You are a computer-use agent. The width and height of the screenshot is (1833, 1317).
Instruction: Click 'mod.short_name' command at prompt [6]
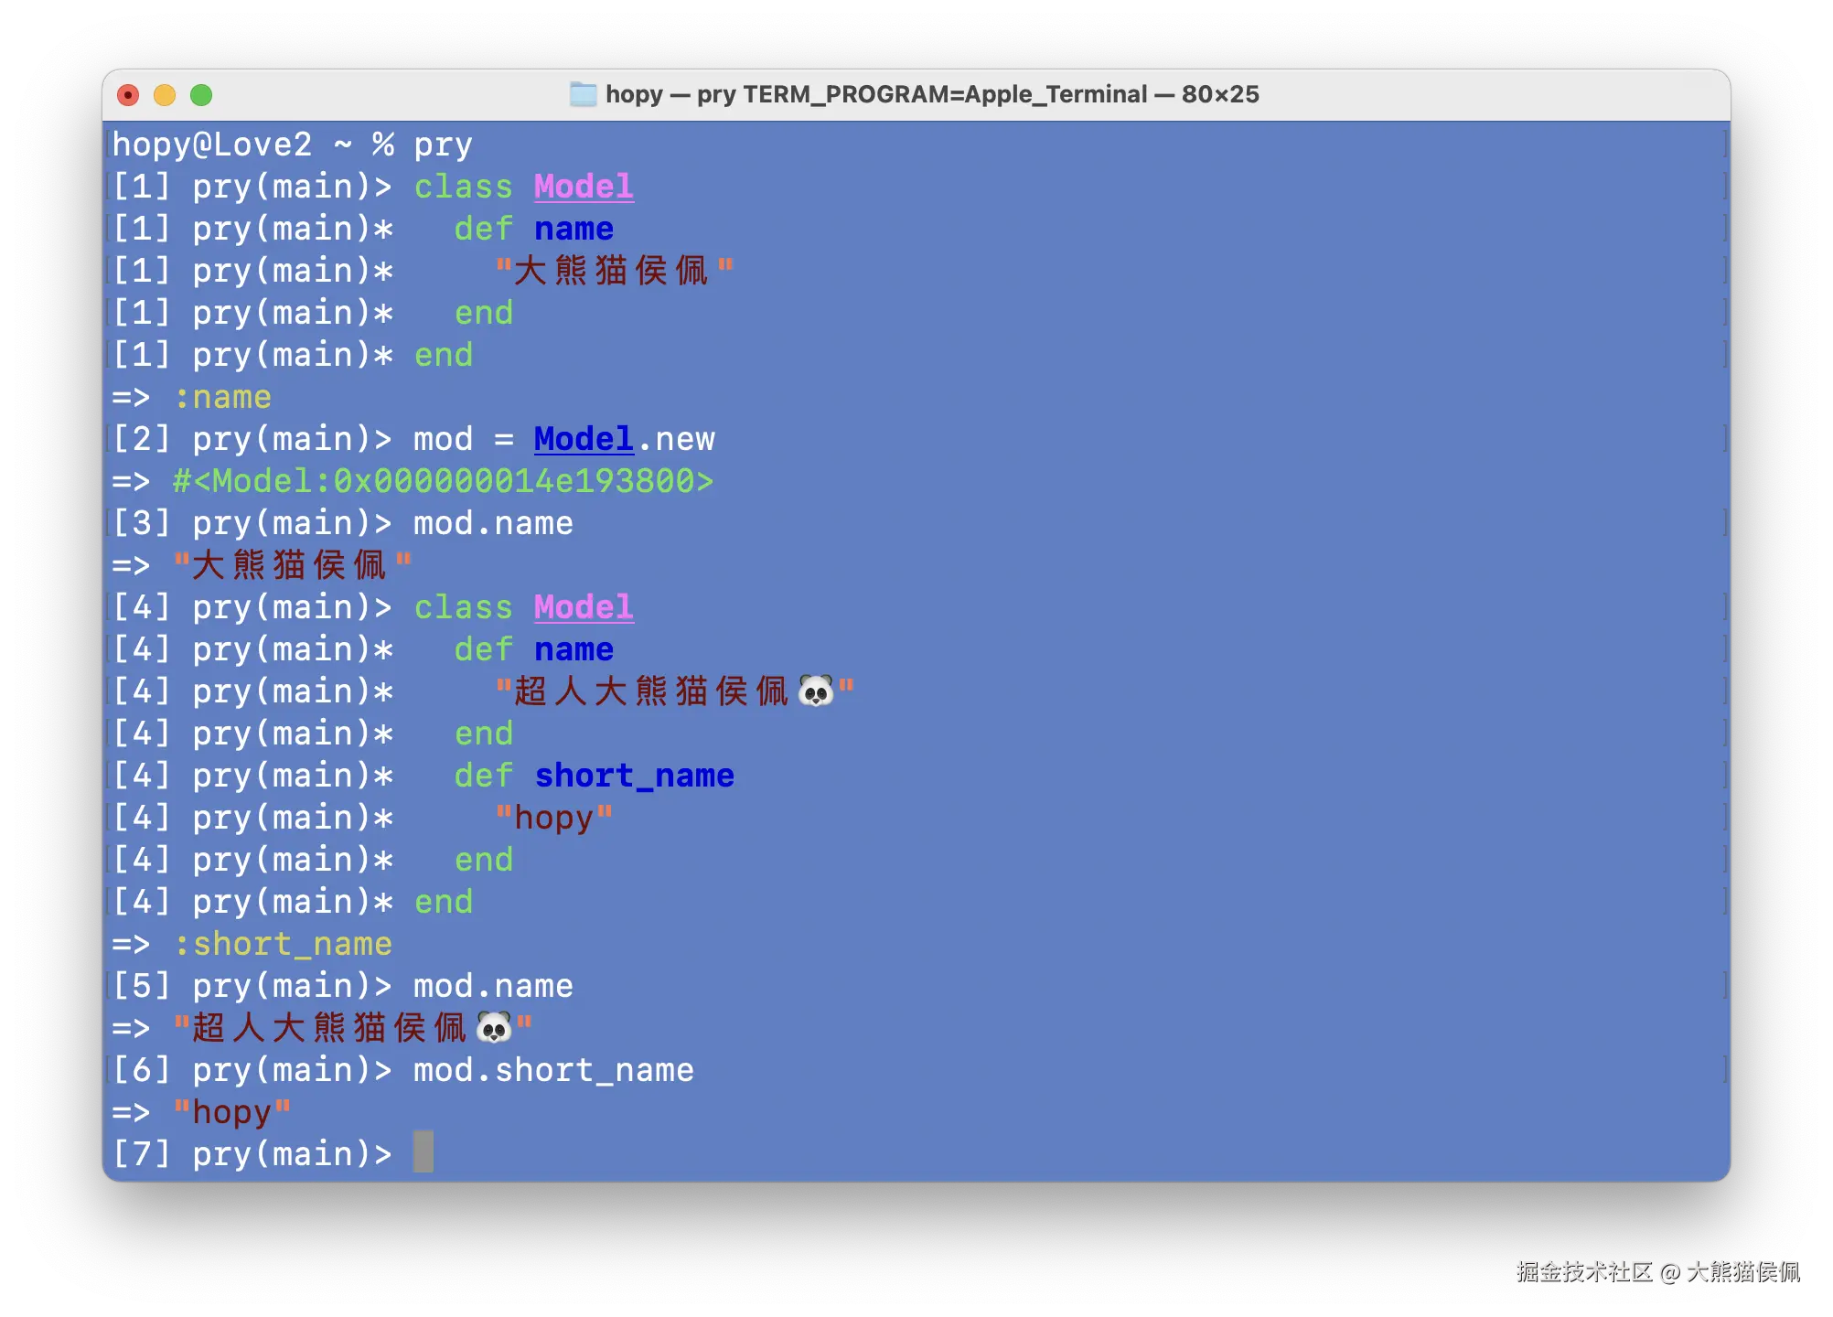553,1070
